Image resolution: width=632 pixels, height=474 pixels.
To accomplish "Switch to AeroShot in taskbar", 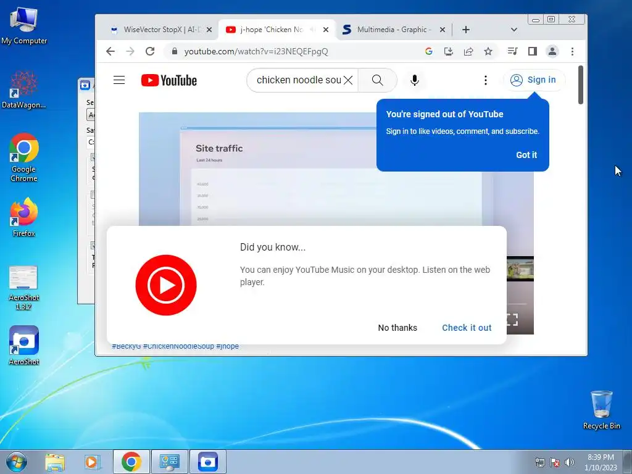I will [x=208, y=462].
